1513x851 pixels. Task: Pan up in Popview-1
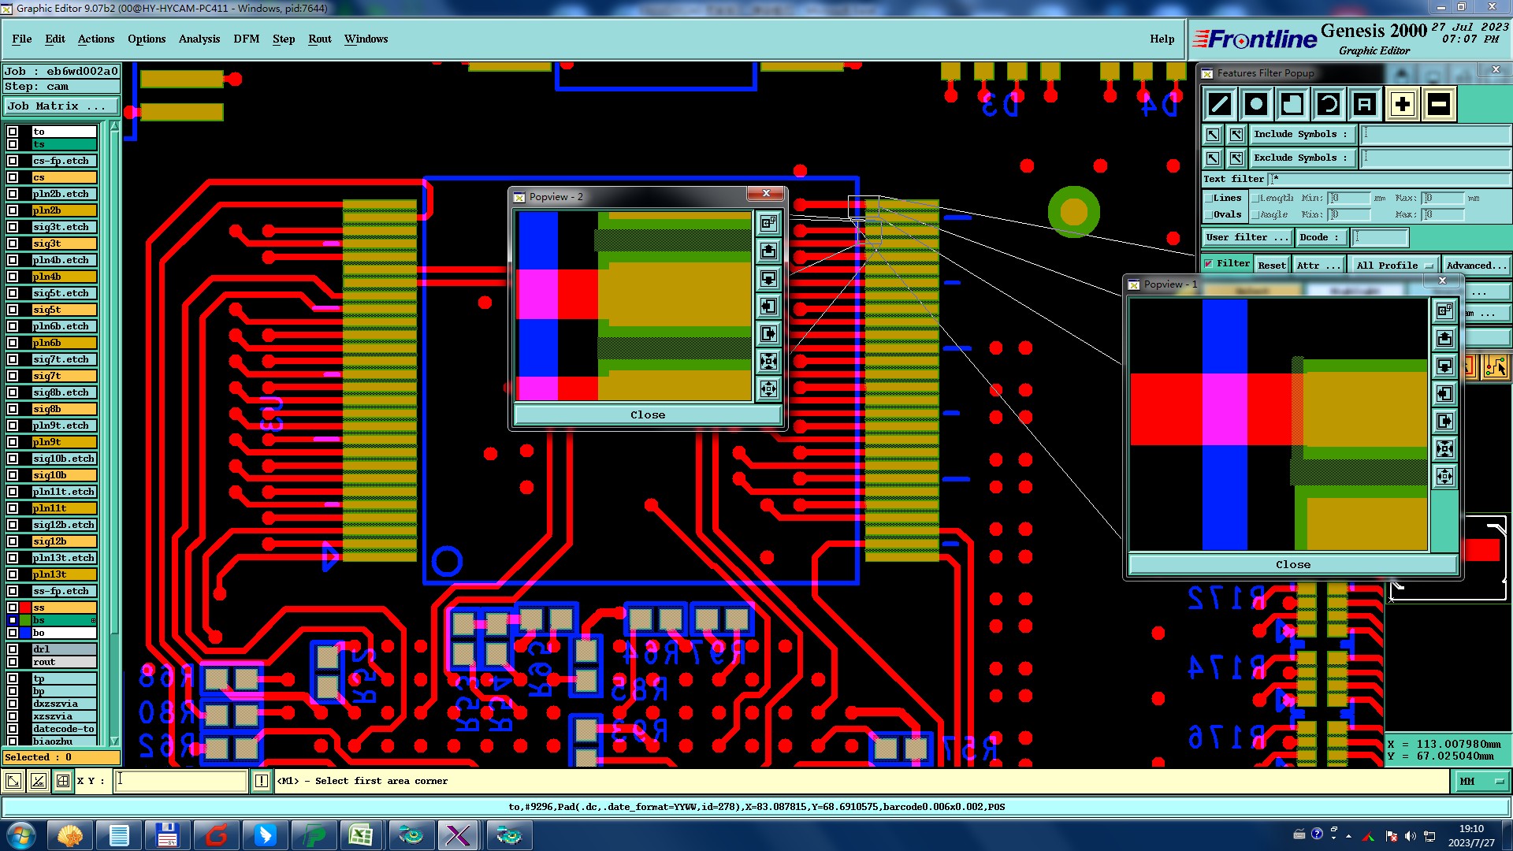tap(1444, 339)
